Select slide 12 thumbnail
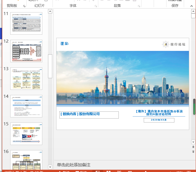The image size is (196, 172). (x=26, y=51)
